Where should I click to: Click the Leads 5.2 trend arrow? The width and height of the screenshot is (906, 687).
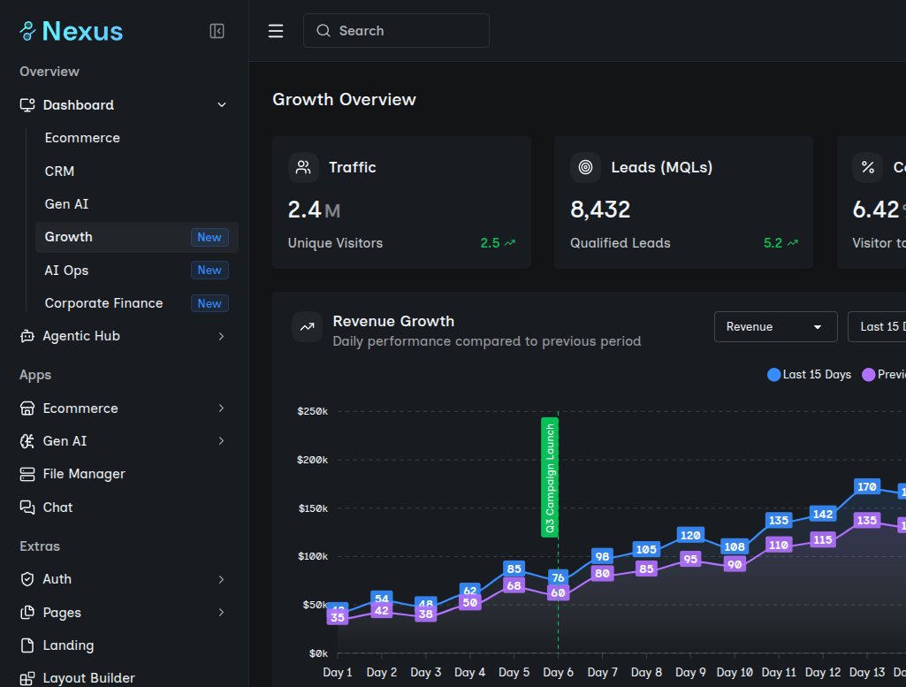click(793, 243)
